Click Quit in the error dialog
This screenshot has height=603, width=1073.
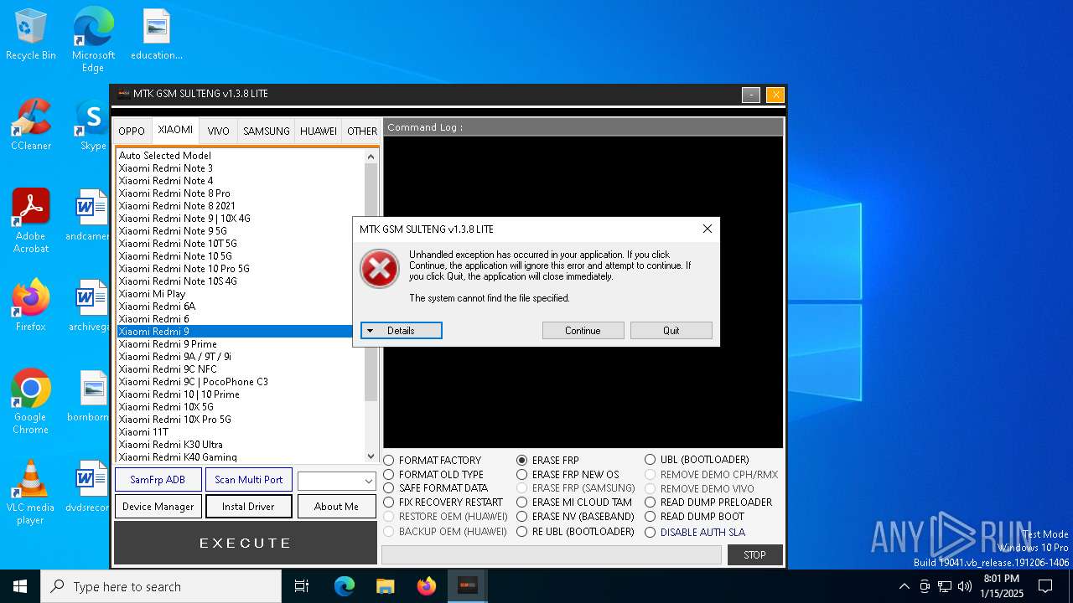(671, 331)
